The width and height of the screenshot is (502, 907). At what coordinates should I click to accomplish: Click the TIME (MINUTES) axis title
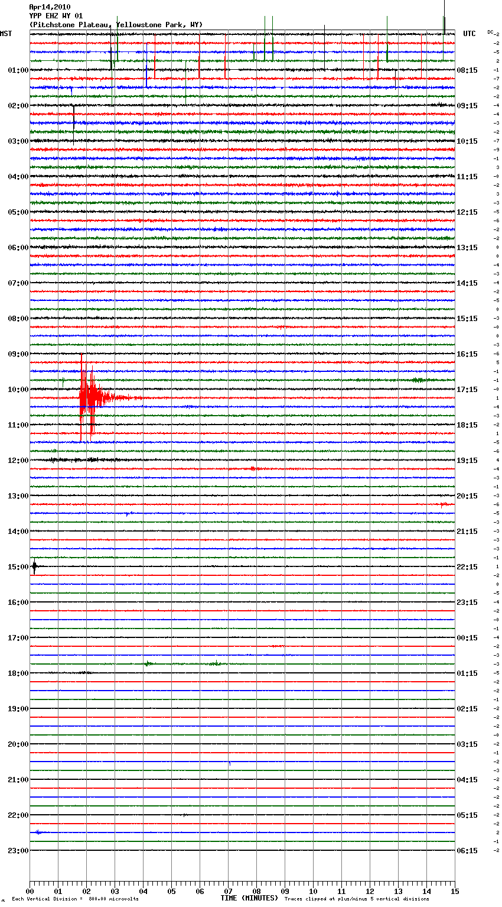click(249, 898)
